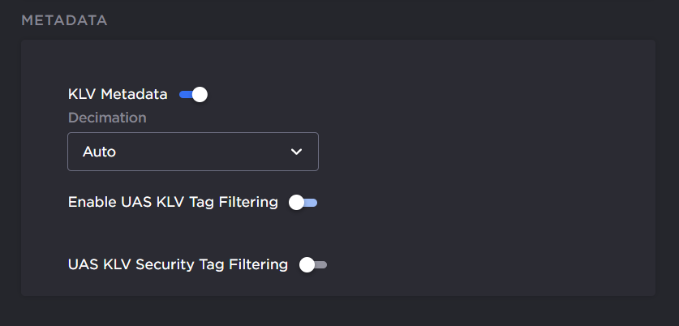Click the KLV Metadata label
Screen dimensions: 679x326
click(118, 95)
